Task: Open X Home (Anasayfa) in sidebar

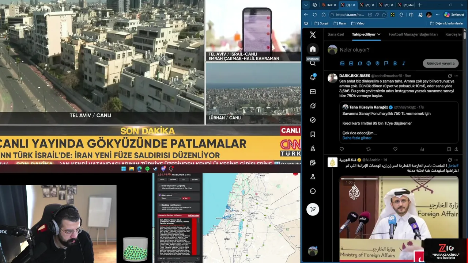Action: click(313, 49)
